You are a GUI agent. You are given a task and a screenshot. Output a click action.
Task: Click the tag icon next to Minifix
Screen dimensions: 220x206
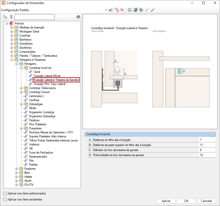point(26,108)
